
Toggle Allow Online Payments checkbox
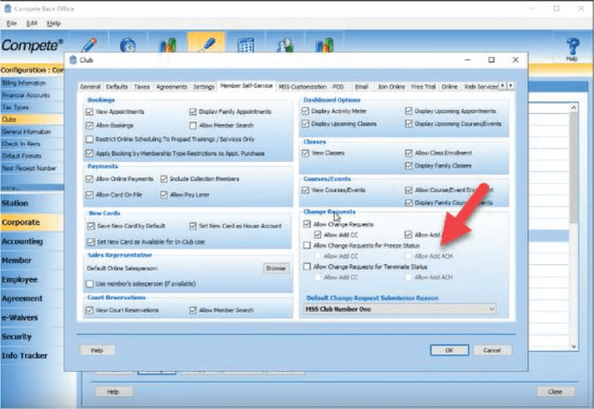(x=89, y=179)
